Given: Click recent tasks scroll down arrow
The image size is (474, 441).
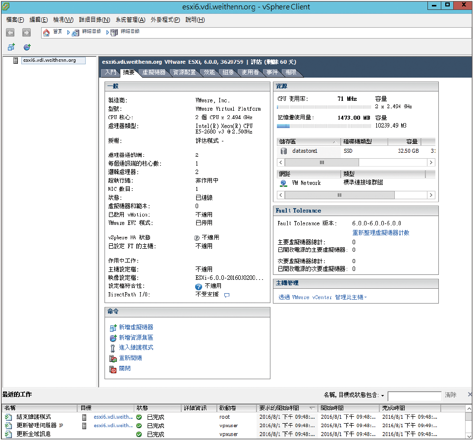Looking at the screenshot, I should [469, 436].
